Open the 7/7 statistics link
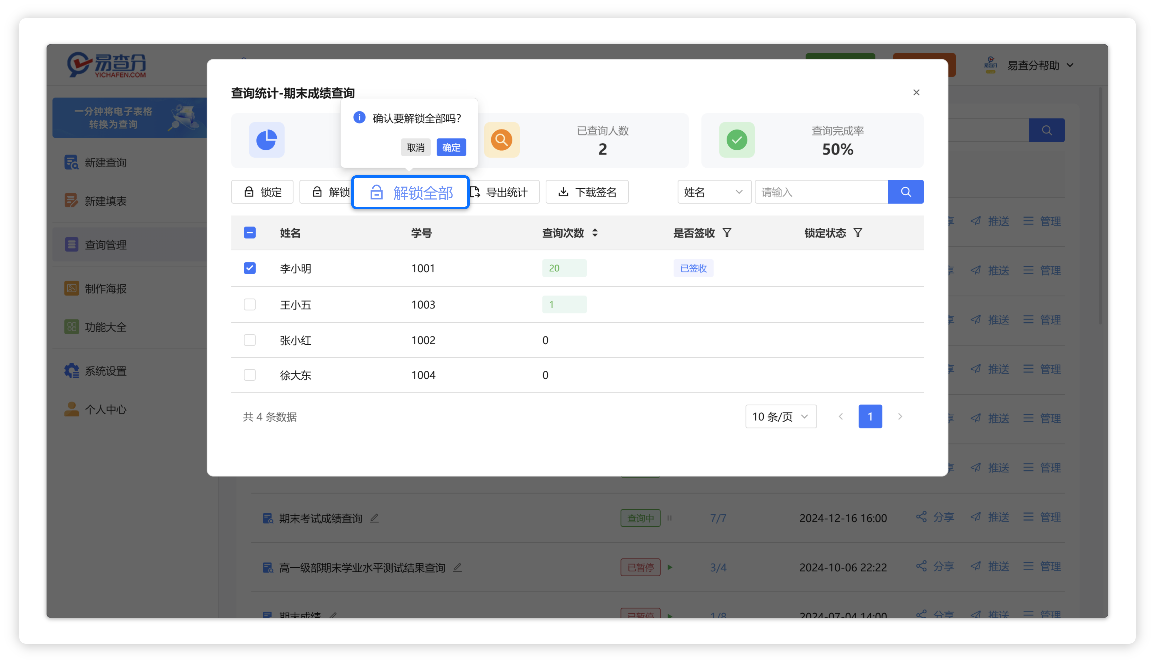Viewport: 1155px width, 664px height. pos(718,518)
